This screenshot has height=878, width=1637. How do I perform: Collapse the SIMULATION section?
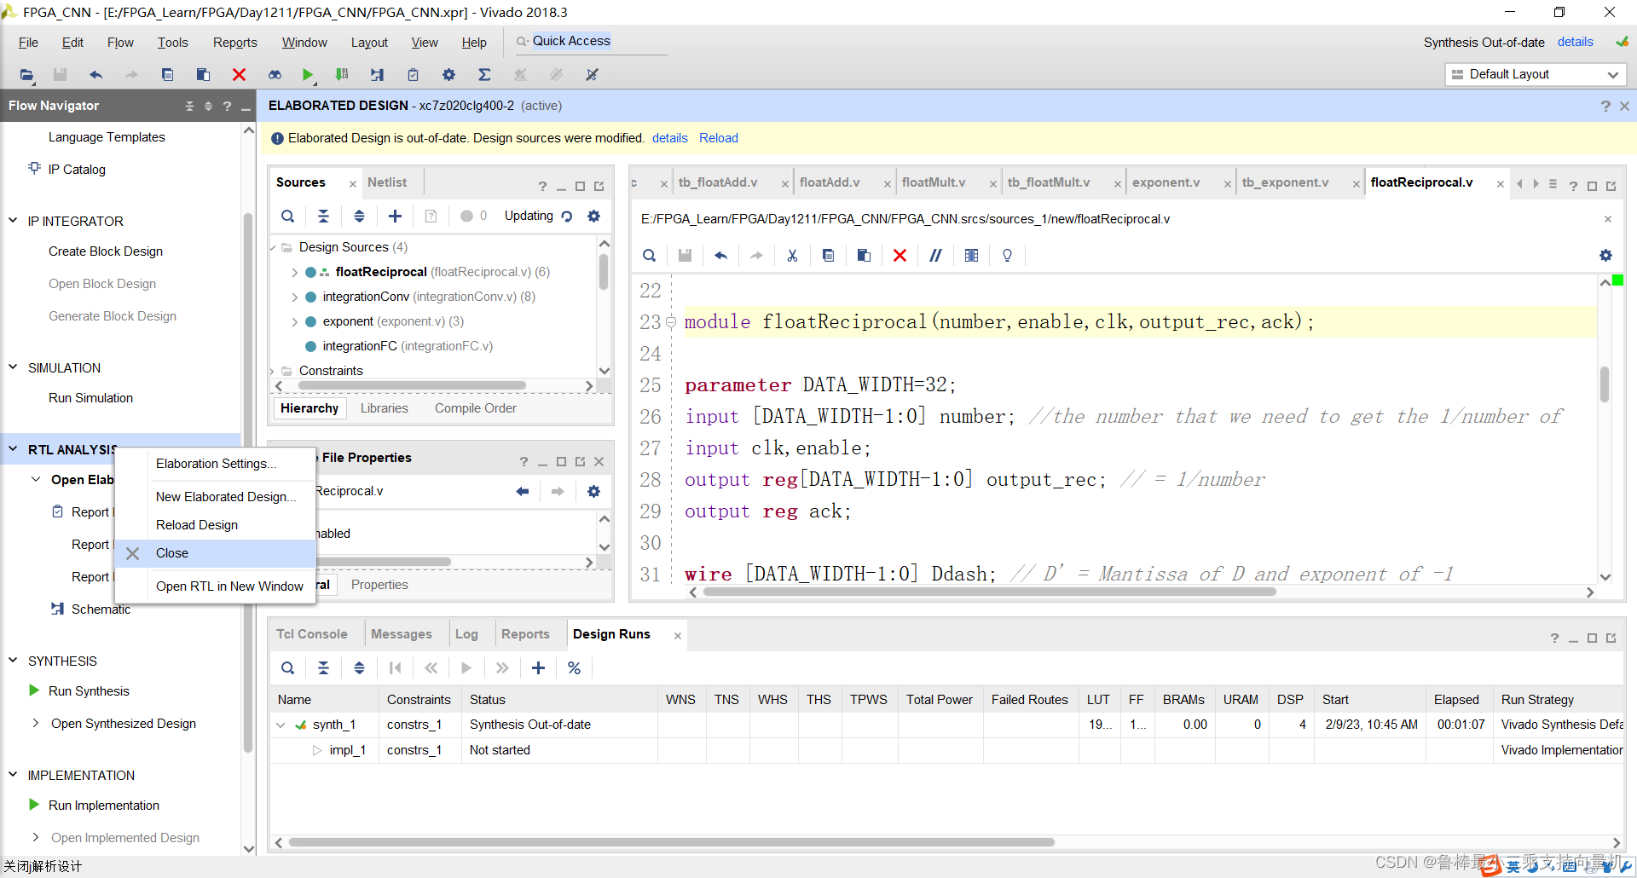(x=13, y=367)
